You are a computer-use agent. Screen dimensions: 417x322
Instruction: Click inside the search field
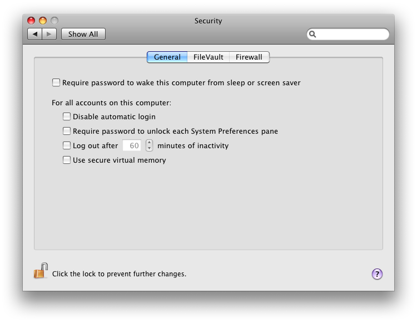pos(351,34)
